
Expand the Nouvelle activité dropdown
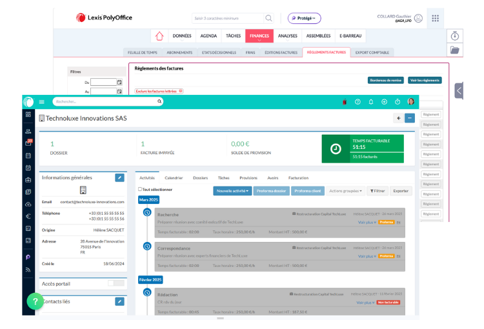pyautogui.click(x=232, y=190)
